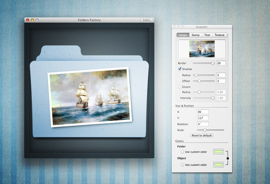Open the Stamp tab
Screen dimensions: 270x184
[x=196, y=35]
